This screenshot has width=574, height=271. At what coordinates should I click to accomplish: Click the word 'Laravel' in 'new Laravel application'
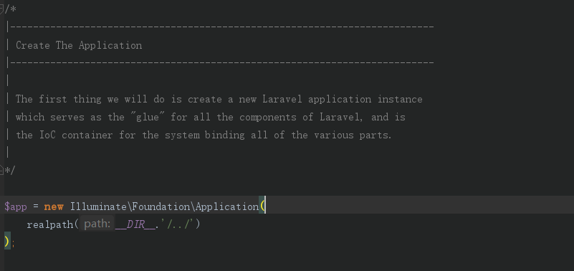click(x=282, y=99)
